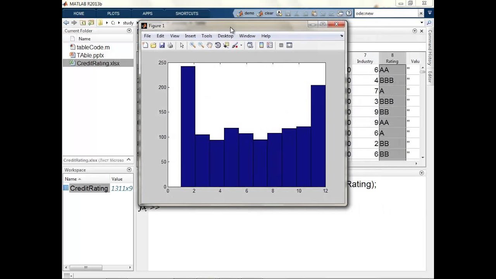Click the Show Plot Tools icon
This screenshot has height=279, width=496.
[289, 45]
